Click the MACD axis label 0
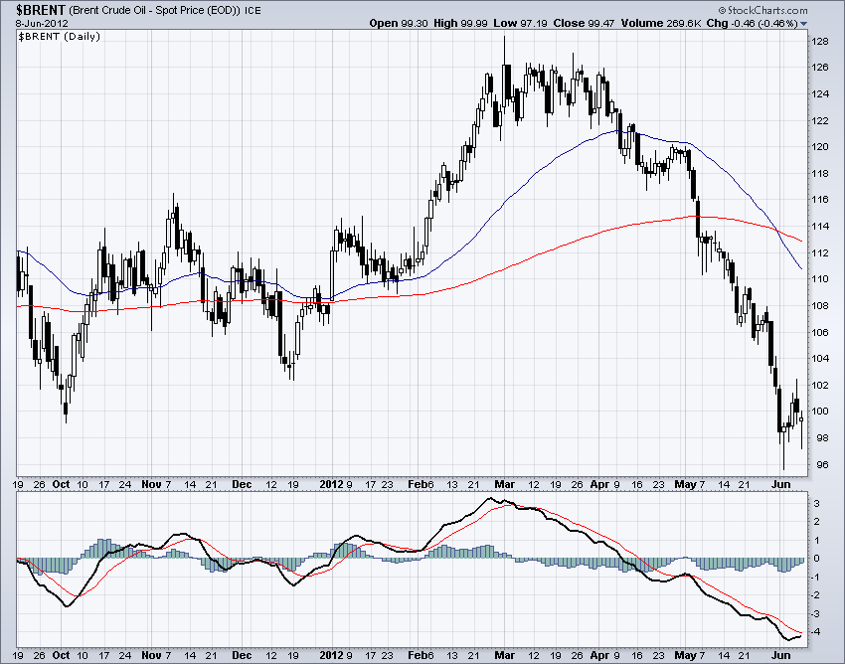The width and height of the screenshot is (845, 664). (x=817, y=559)
